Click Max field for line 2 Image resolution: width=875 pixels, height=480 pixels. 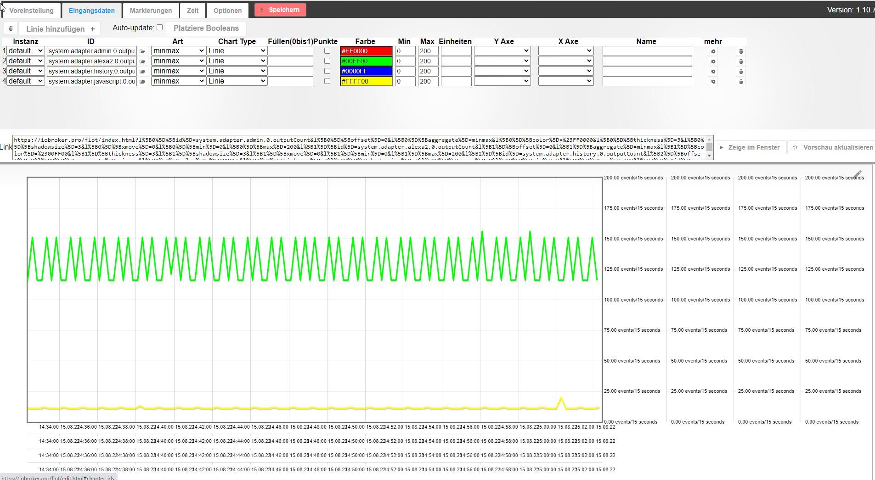tap(428, 61)
